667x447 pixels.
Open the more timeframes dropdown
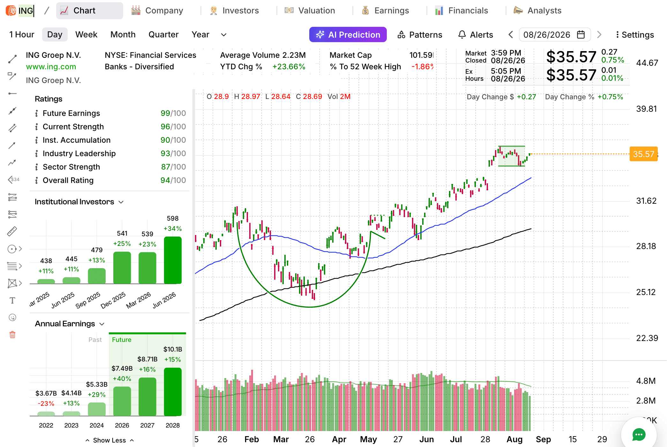(x=224, y=34)
